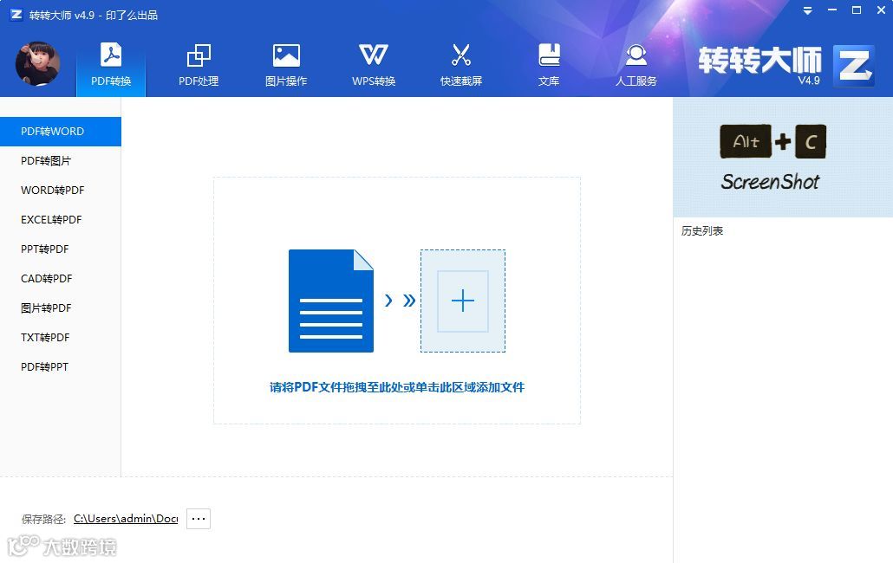
Task: Select CAD转PDF in the sidebar
Action: click(x=61, y=279)
